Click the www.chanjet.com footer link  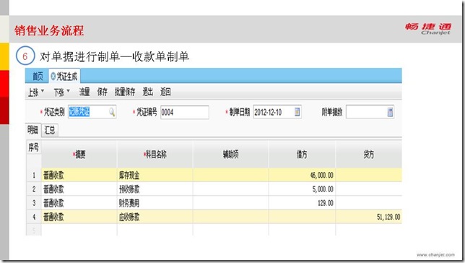(435, 254)
